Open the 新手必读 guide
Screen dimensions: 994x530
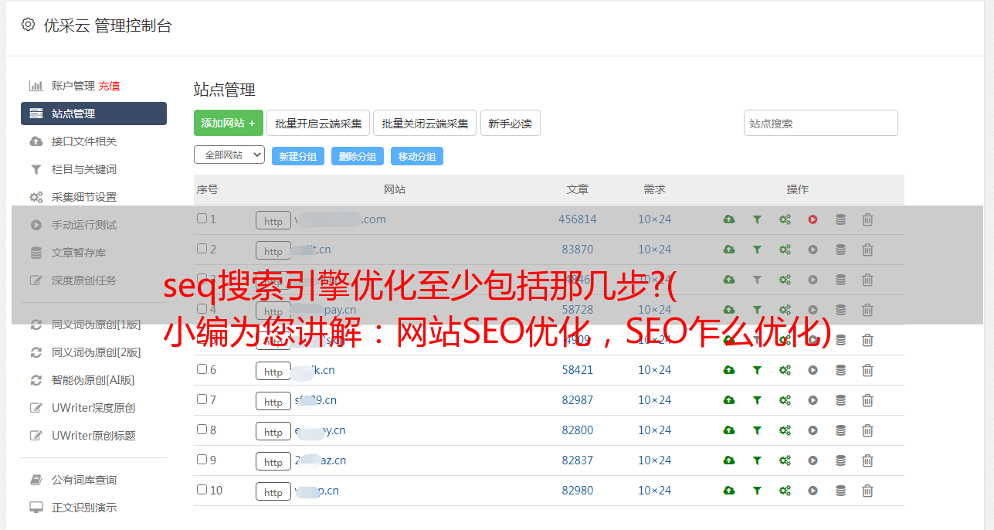[x=510, y=123]
